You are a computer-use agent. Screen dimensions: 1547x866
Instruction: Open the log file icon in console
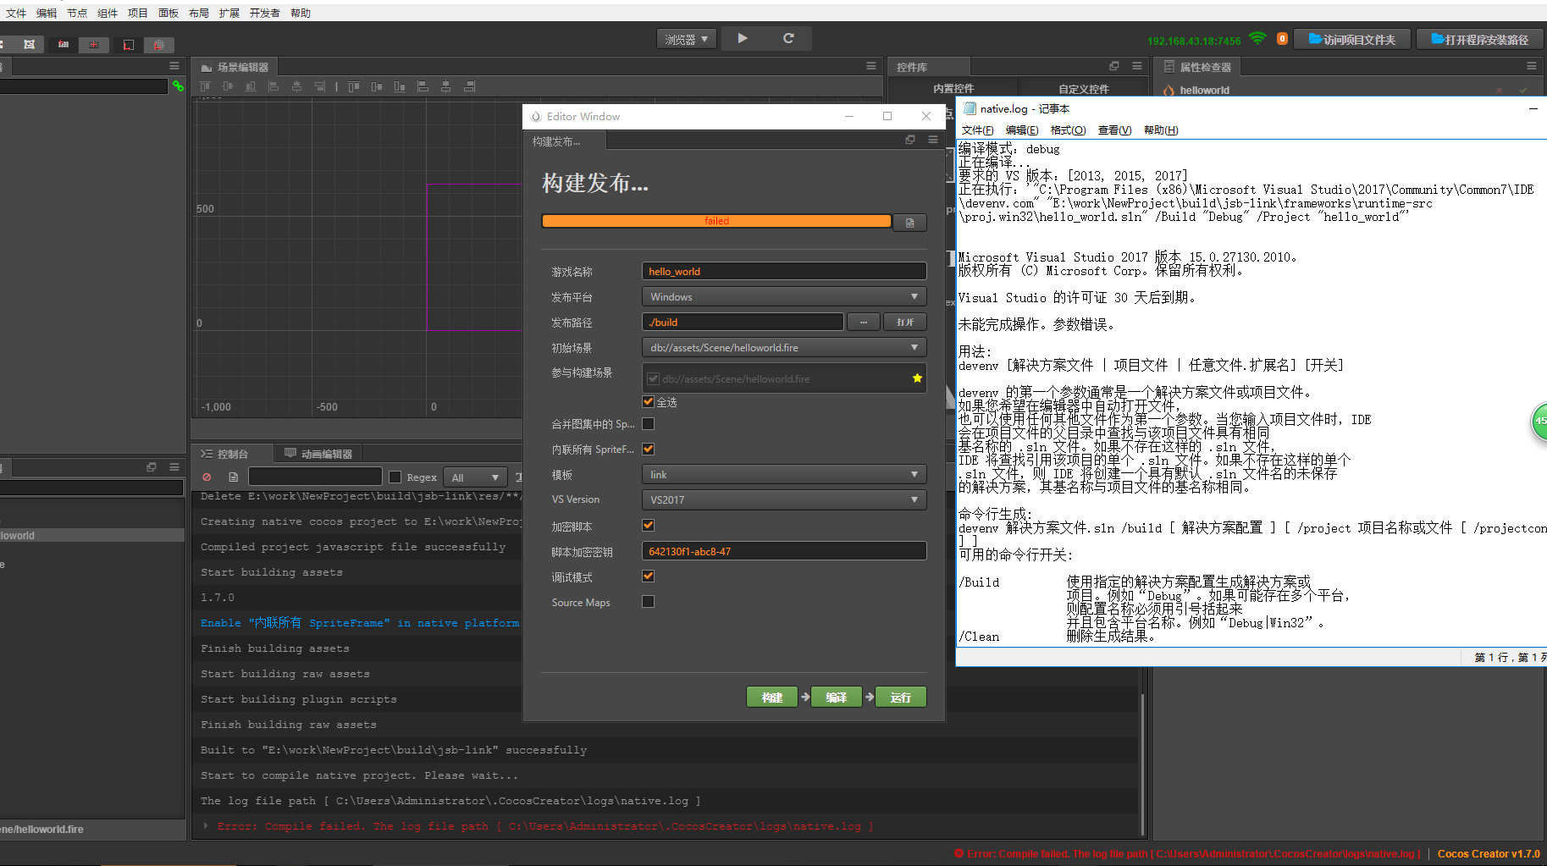[234, 477]
